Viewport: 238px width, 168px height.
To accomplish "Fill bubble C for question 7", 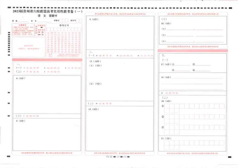I will (x=34, y=116).
